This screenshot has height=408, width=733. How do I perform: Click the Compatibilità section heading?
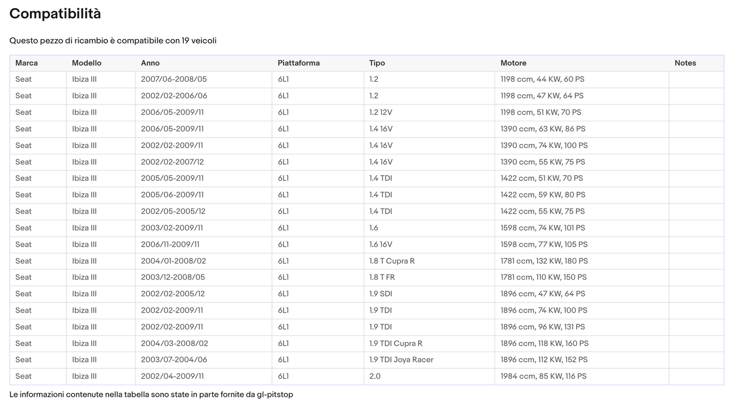(x=55, y=14)
